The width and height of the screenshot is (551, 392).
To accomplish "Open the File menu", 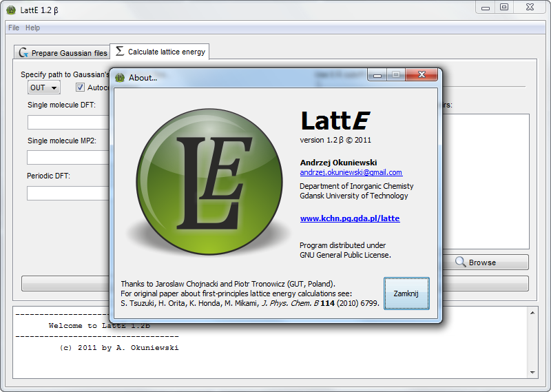I will (x=14, y=28).
